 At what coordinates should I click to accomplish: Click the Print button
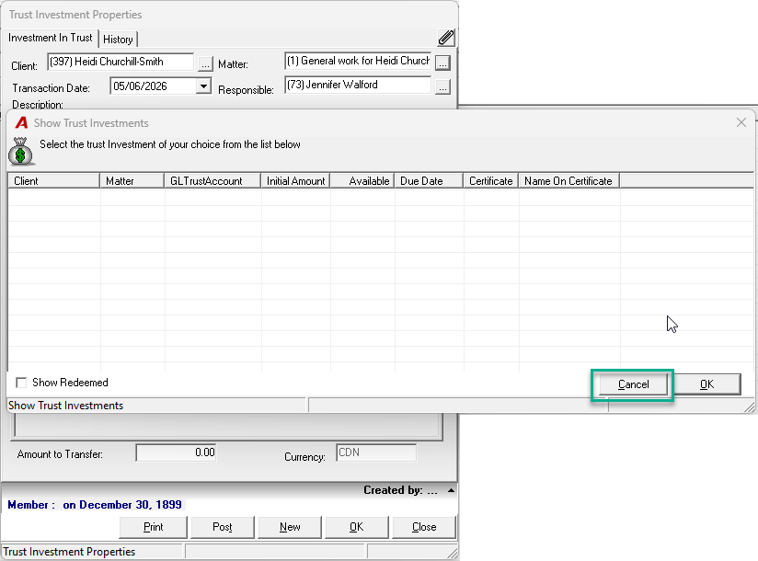coord(154,527)
